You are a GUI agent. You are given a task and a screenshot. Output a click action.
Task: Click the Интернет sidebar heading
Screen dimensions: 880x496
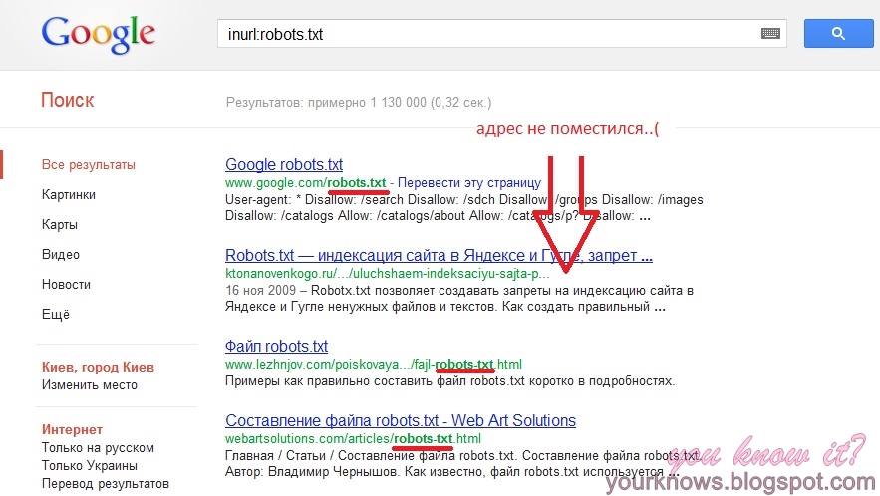[x=72, y=430]
